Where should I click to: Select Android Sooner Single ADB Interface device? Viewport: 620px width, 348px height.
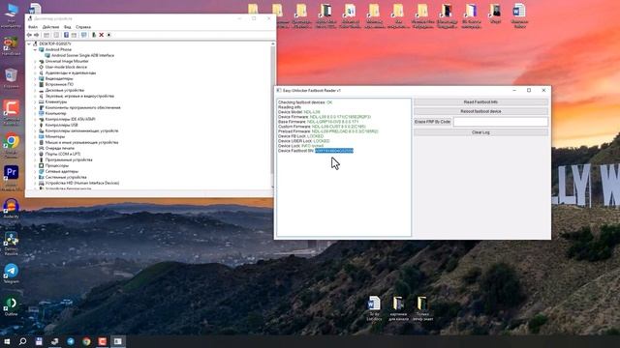pos(82,56)
